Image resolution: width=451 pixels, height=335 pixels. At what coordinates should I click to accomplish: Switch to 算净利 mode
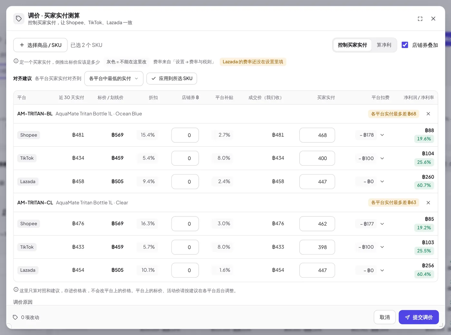pos(384,45)
